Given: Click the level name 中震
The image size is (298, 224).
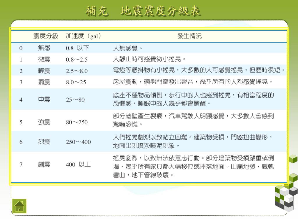Looking at the screenshot, I should 44,99.
